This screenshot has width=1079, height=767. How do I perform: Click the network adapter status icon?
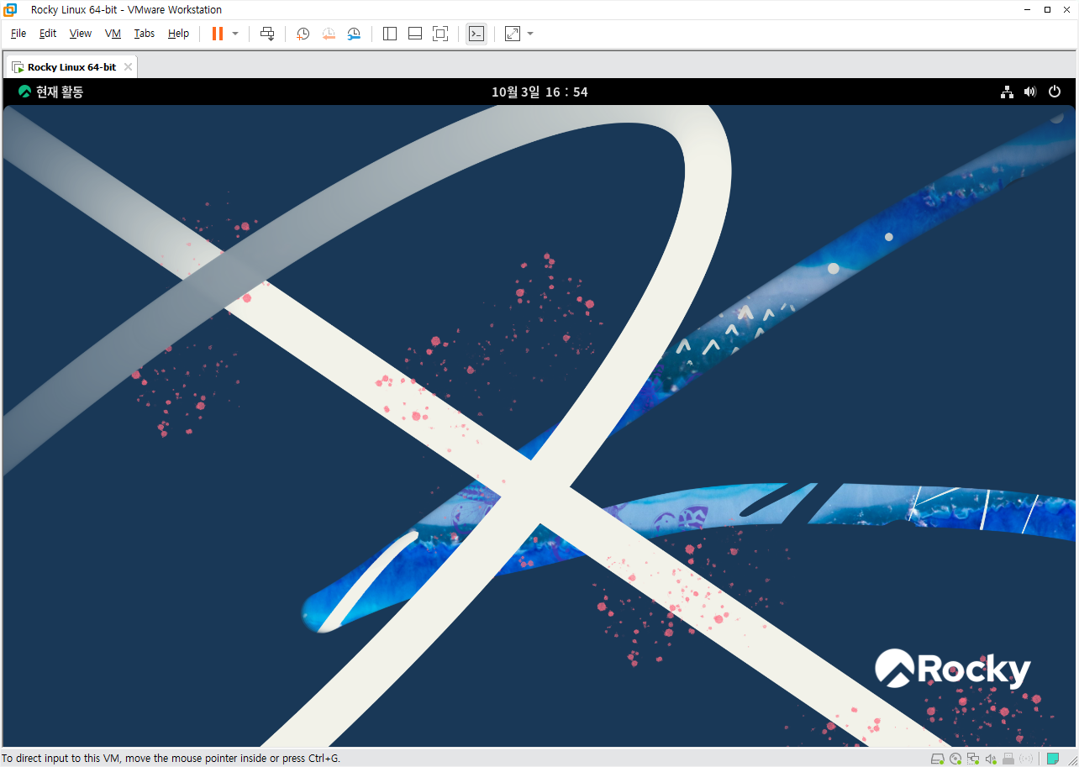click(x=973, y=759)
